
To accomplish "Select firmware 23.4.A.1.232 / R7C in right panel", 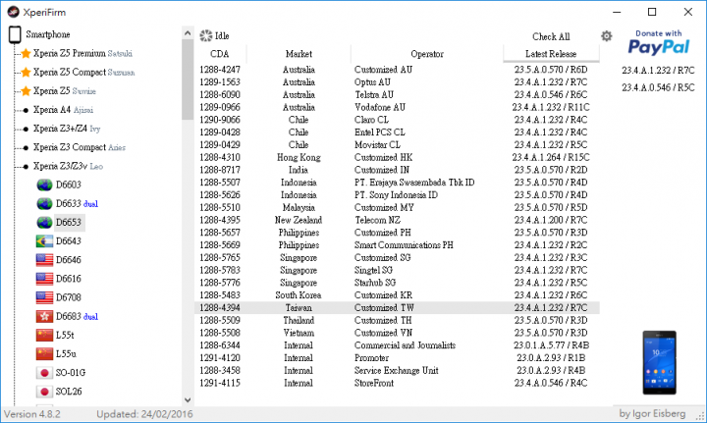I will pos(658,71).
